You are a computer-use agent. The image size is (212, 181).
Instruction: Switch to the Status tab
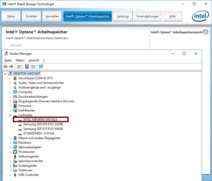[11, 16]
